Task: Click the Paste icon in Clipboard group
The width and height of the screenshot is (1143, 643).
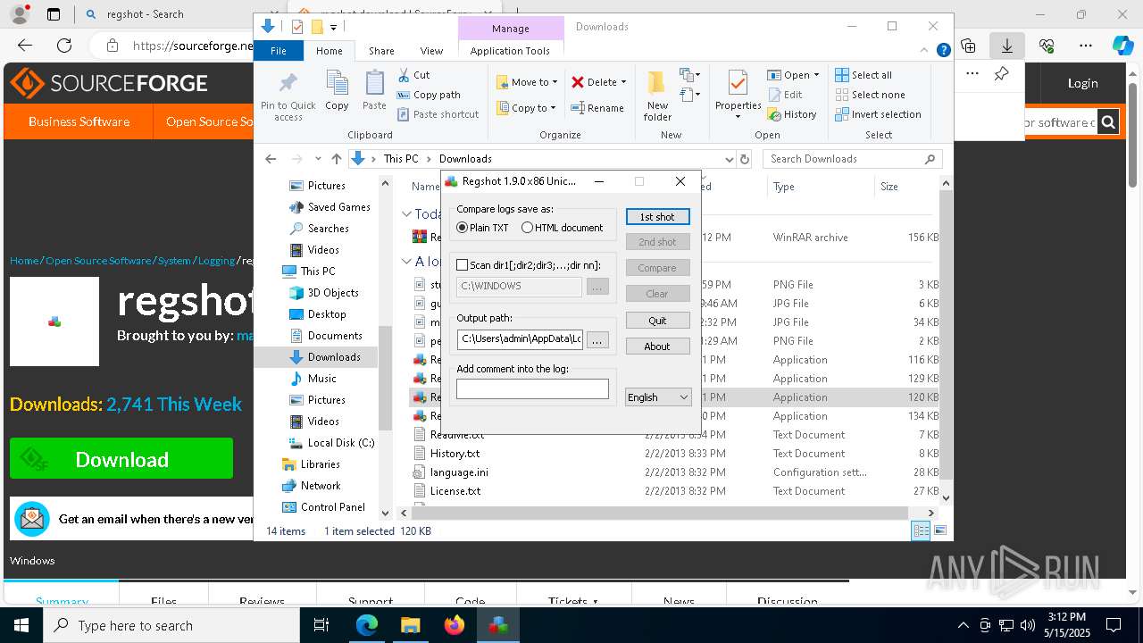Action: 374,84
